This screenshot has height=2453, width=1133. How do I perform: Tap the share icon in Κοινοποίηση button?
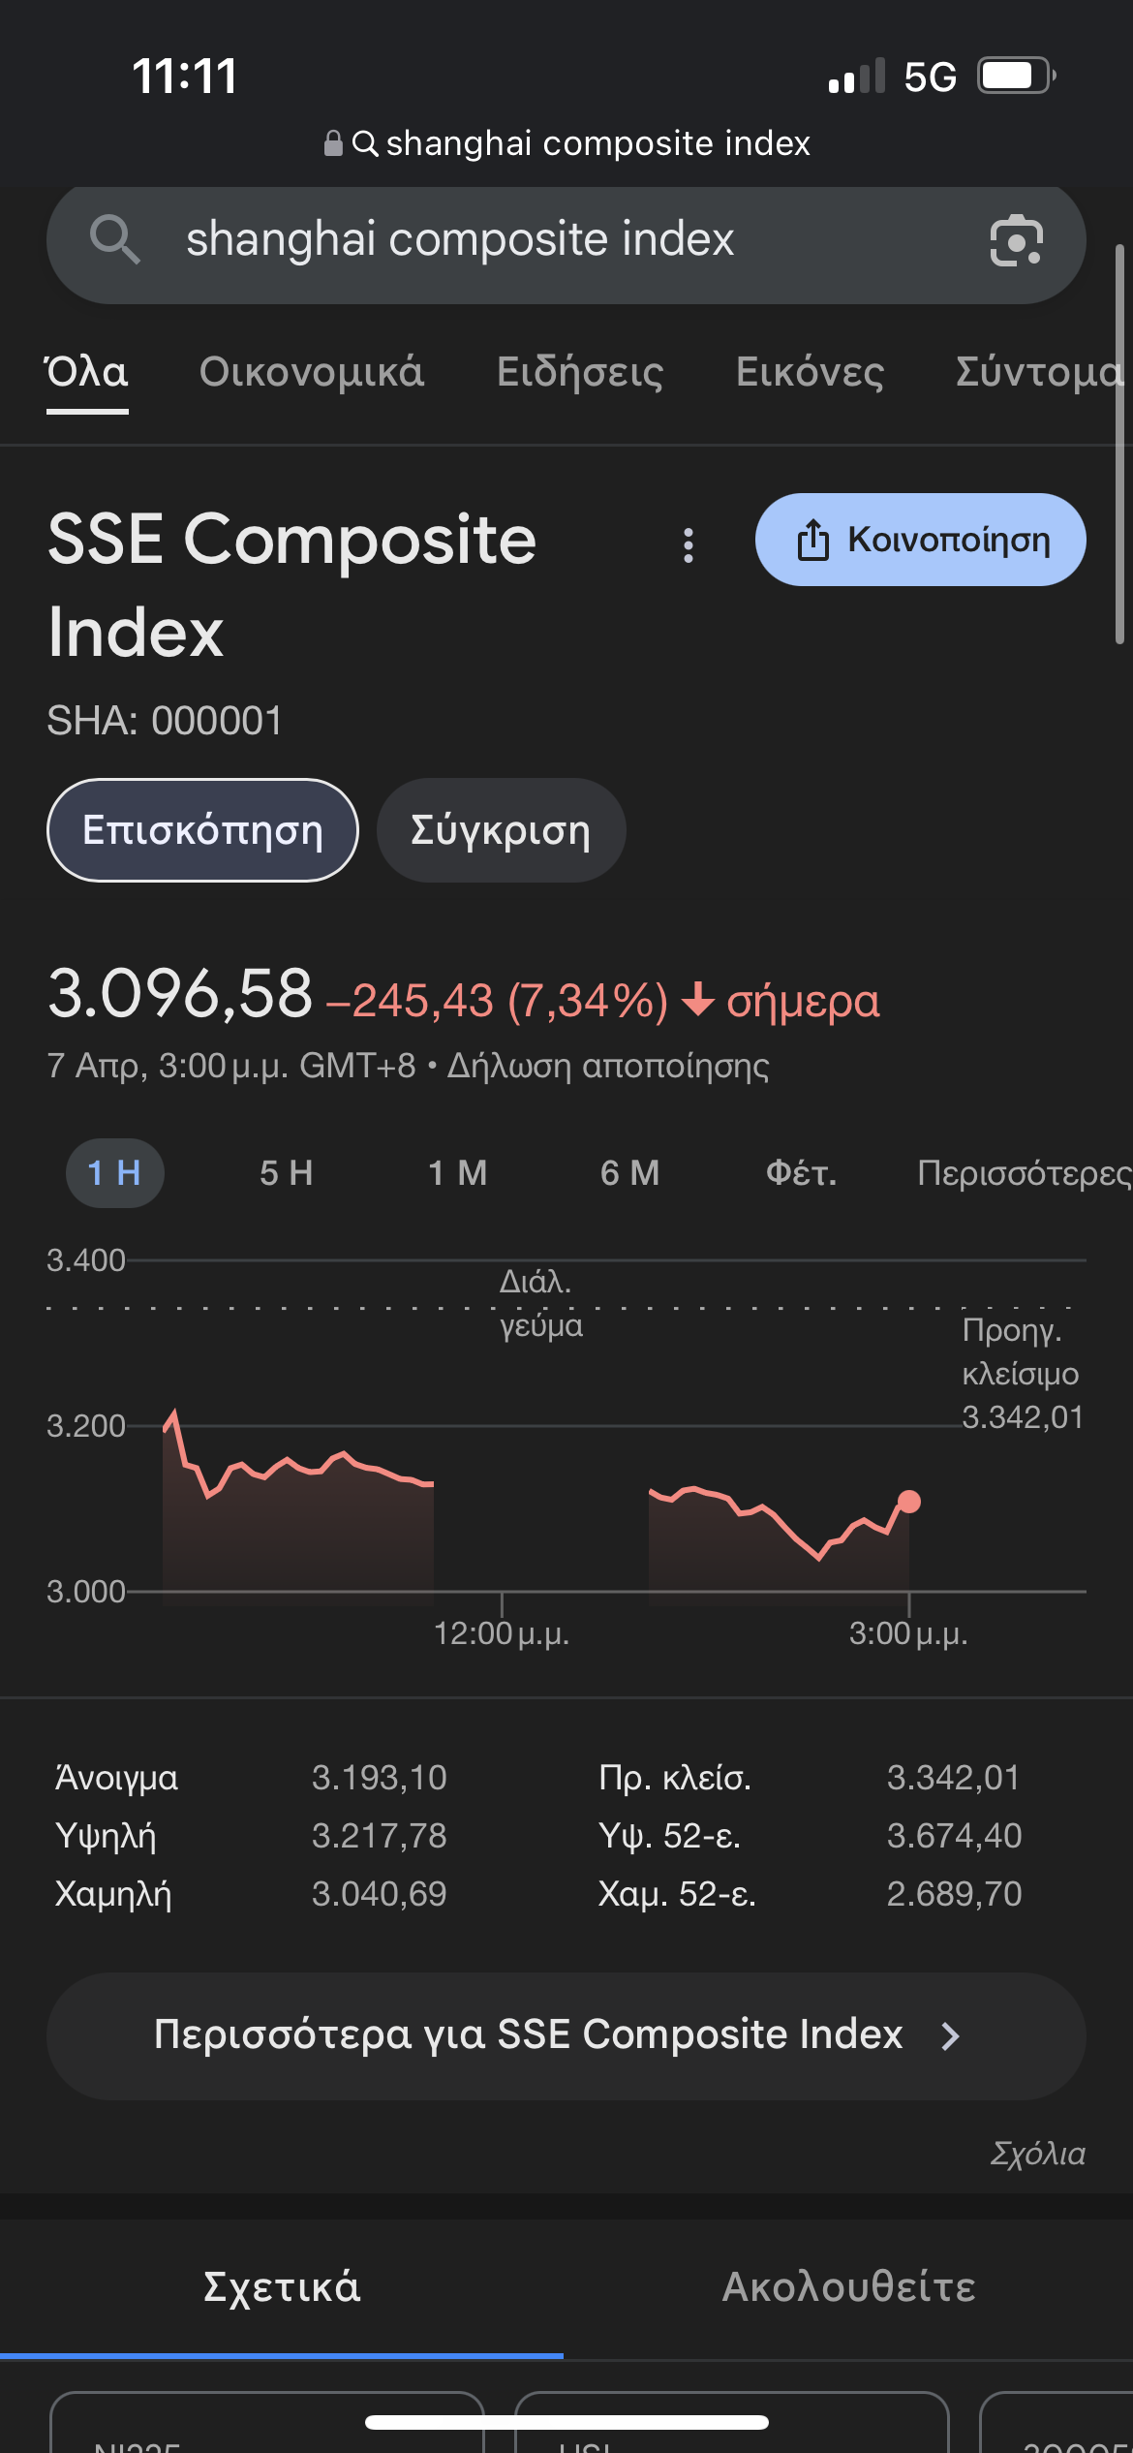pos(813,541)
